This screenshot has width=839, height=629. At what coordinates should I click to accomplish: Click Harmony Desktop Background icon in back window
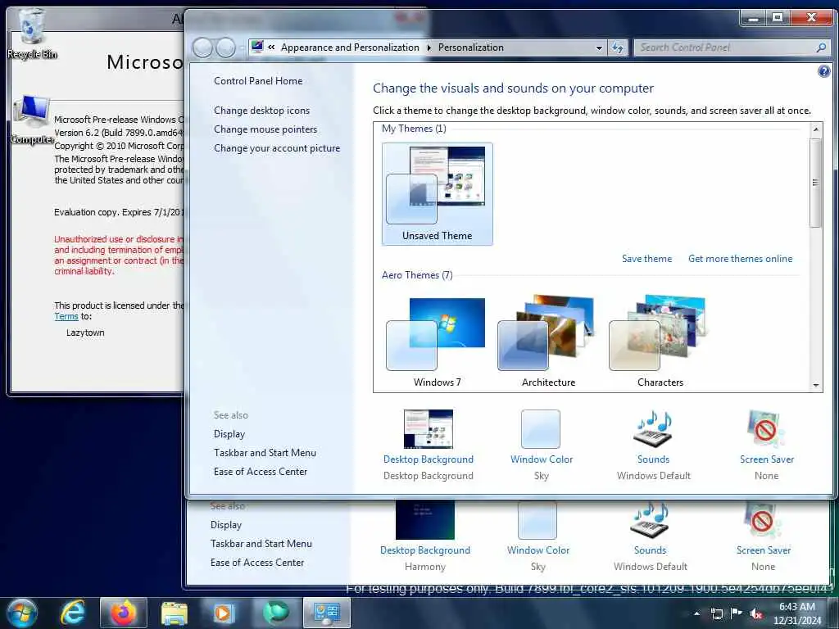425,520
